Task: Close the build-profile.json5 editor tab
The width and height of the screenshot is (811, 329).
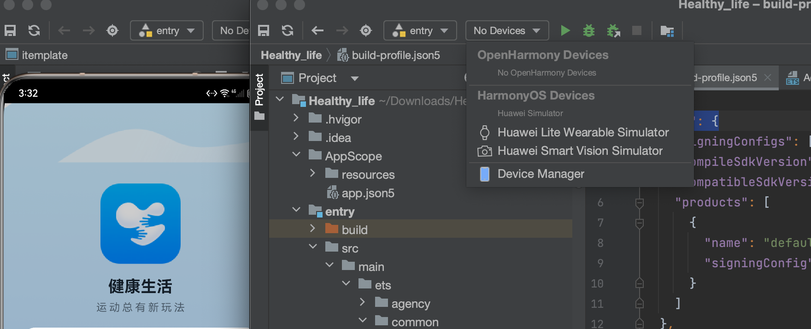Action: [x=768, y=78]
